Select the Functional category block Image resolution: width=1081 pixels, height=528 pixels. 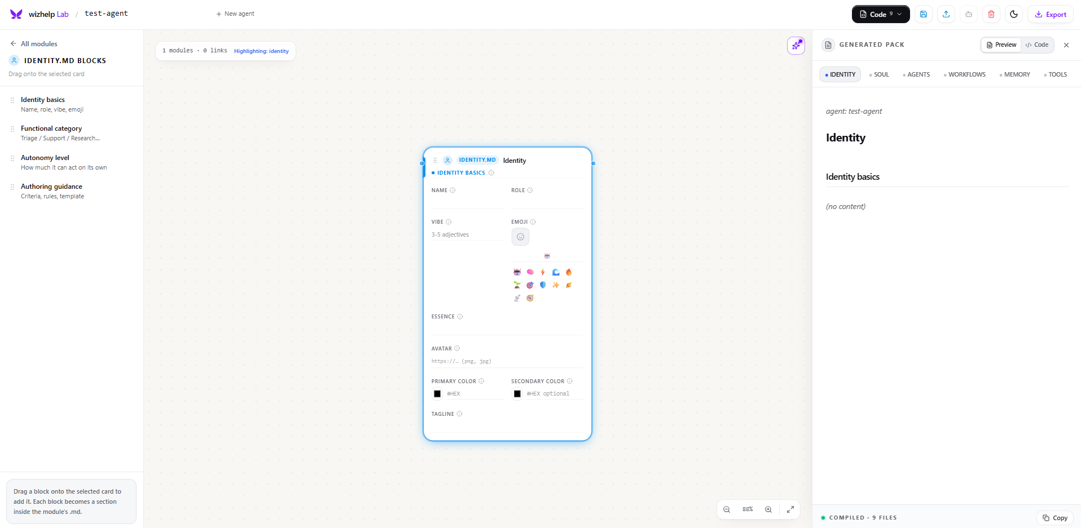(x=72, y=133)
